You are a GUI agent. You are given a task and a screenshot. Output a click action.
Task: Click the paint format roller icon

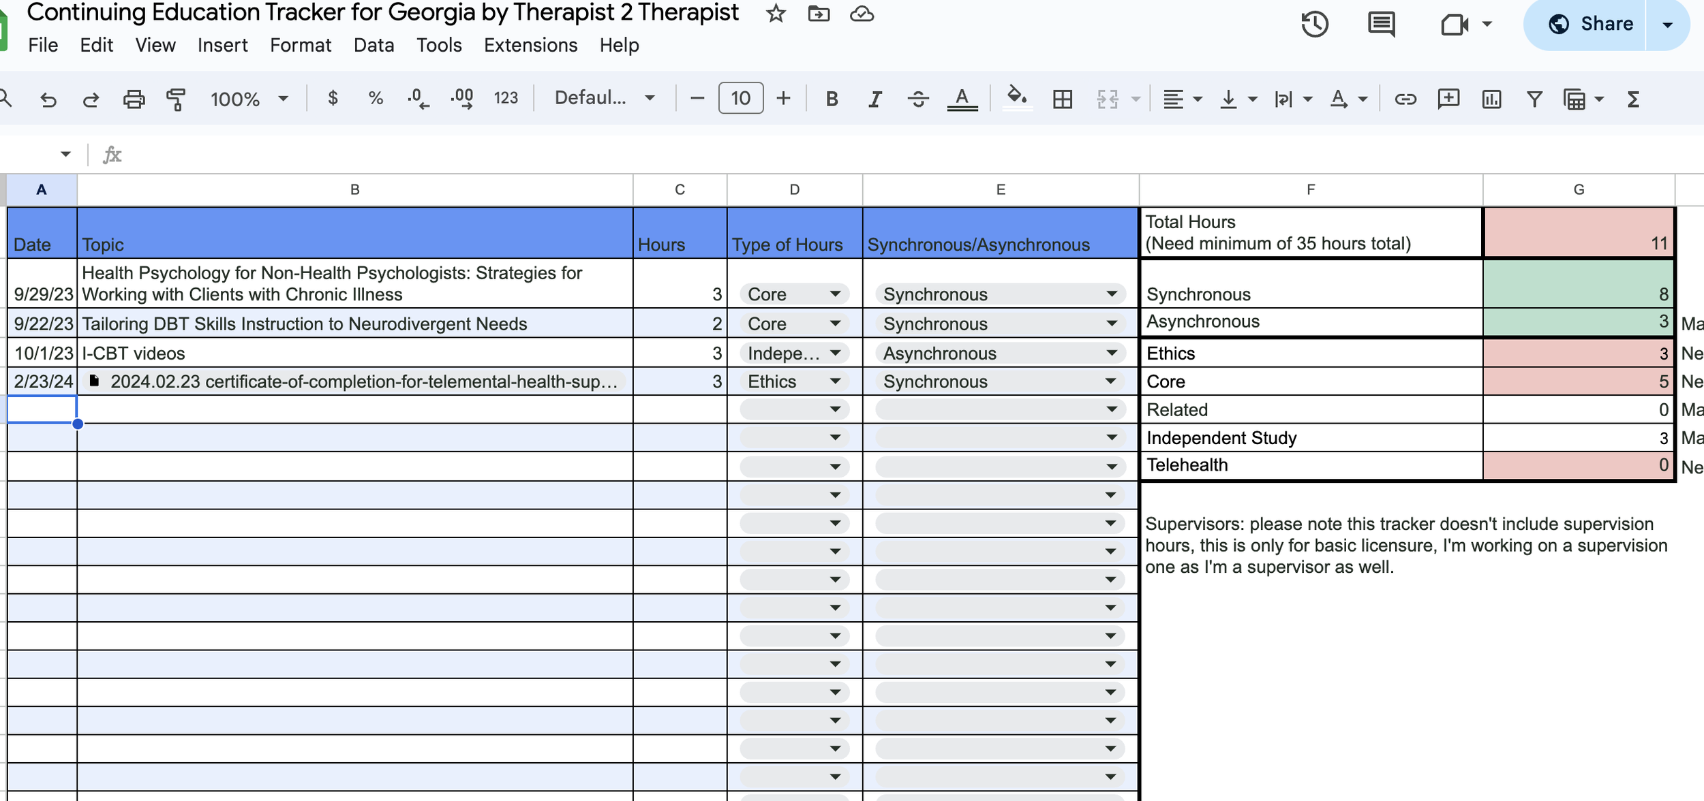pos(176,99)
